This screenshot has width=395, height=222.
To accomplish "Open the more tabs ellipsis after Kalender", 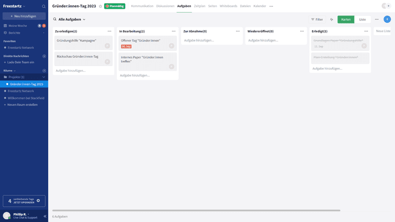I will click(271, 6).
